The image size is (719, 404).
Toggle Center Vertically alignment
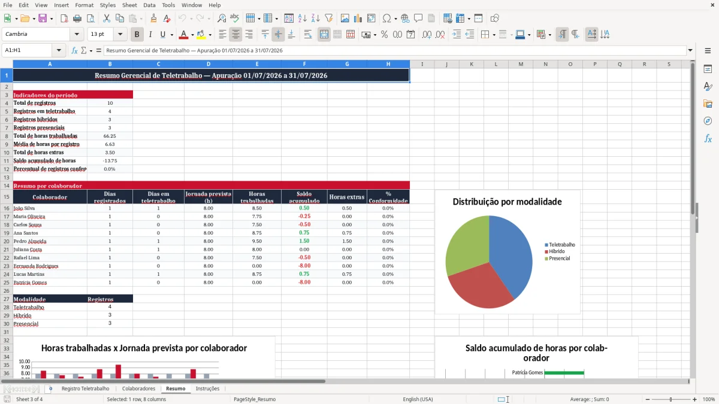tap(278, 35)
